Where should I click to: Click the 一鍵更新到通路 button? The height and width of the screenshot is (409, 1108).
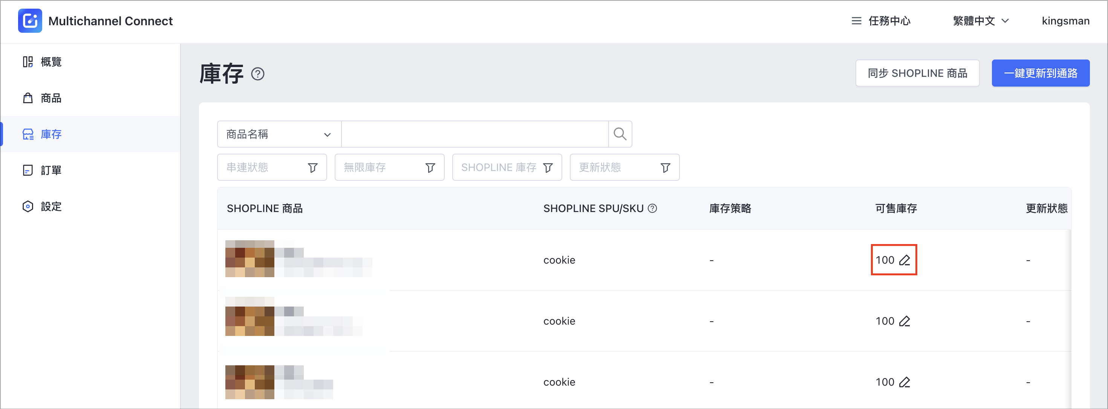[1040, 73]
